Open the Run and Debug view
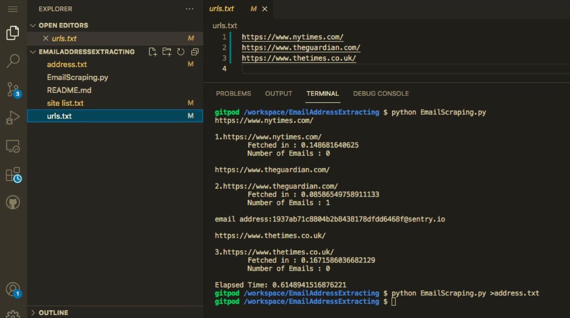Viewport: 570px width, 318px height. [x=13, y=118]
